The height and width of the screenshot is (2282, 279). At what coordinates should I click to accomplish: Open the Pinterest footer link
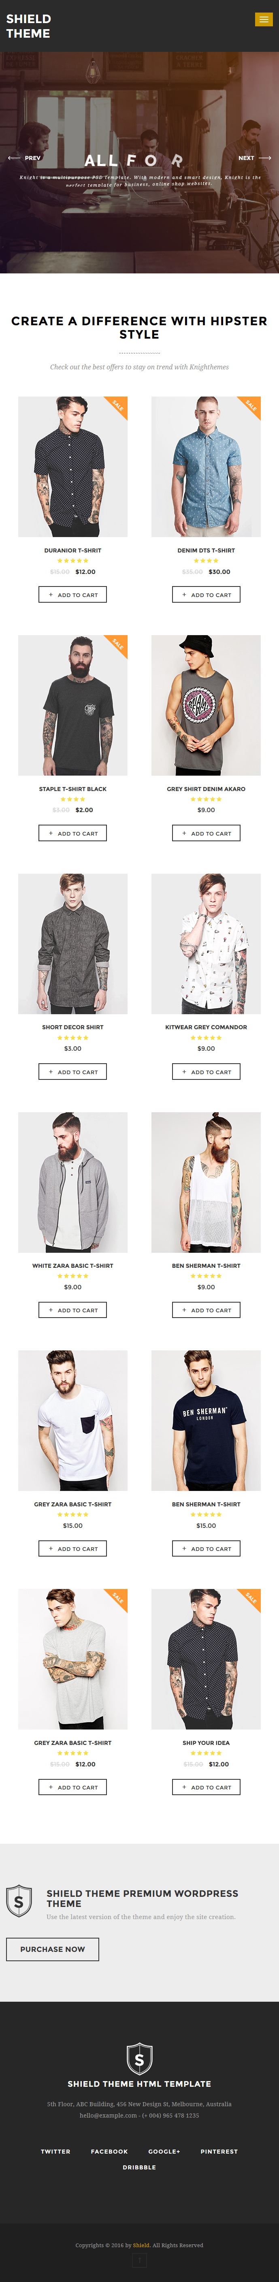tap(219, 2151)
